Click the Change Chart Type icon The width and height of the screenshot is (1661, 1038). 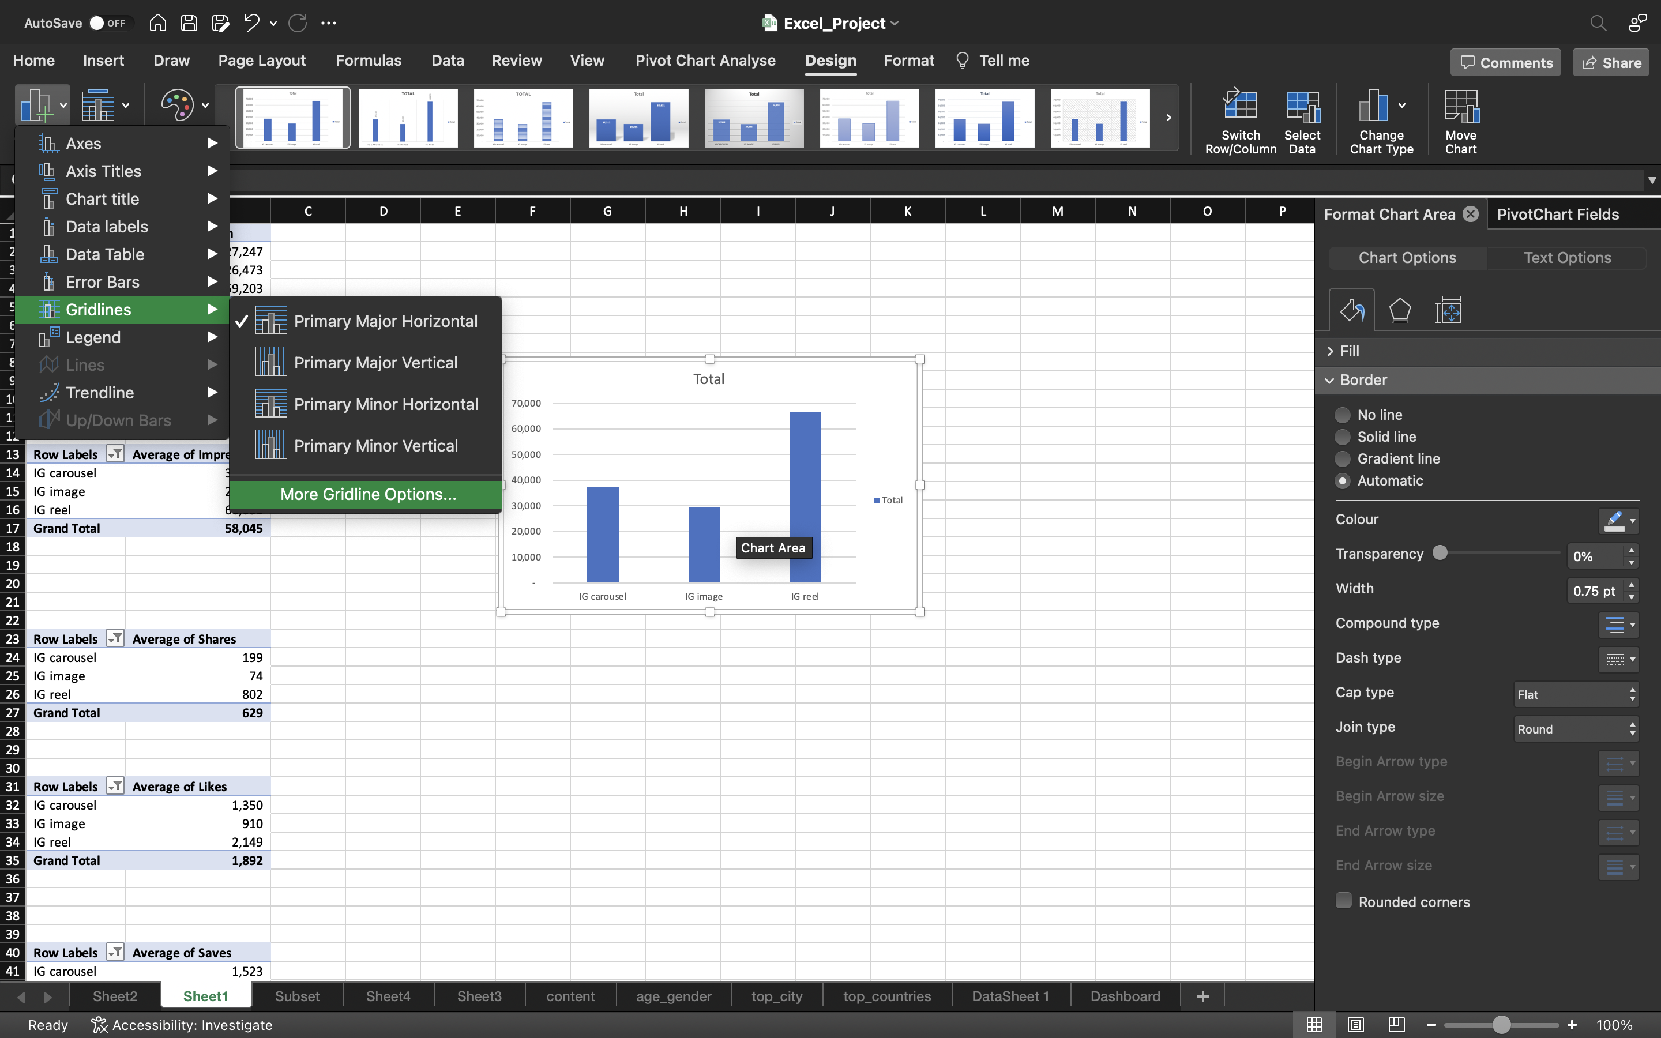click(1373, 105)
